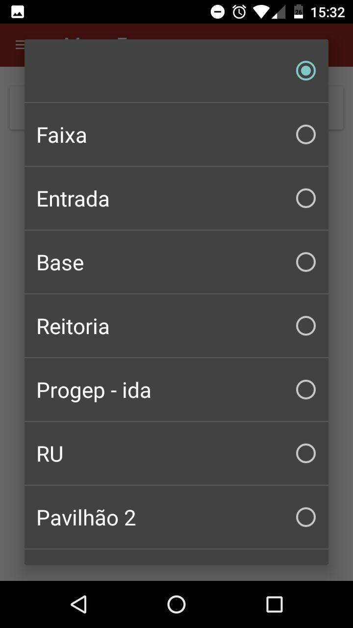
Task: Tap the Entrada option label
Action: click(x=73, y=199)
